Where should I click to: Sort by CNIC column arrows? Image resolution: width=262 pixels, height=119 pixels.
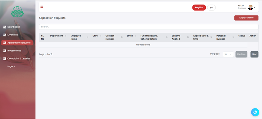(x=101, y=36)
